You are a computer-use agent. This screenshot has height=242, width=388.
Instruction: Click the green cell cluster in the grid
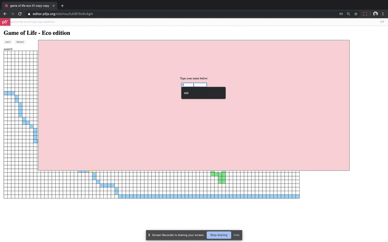220,177
